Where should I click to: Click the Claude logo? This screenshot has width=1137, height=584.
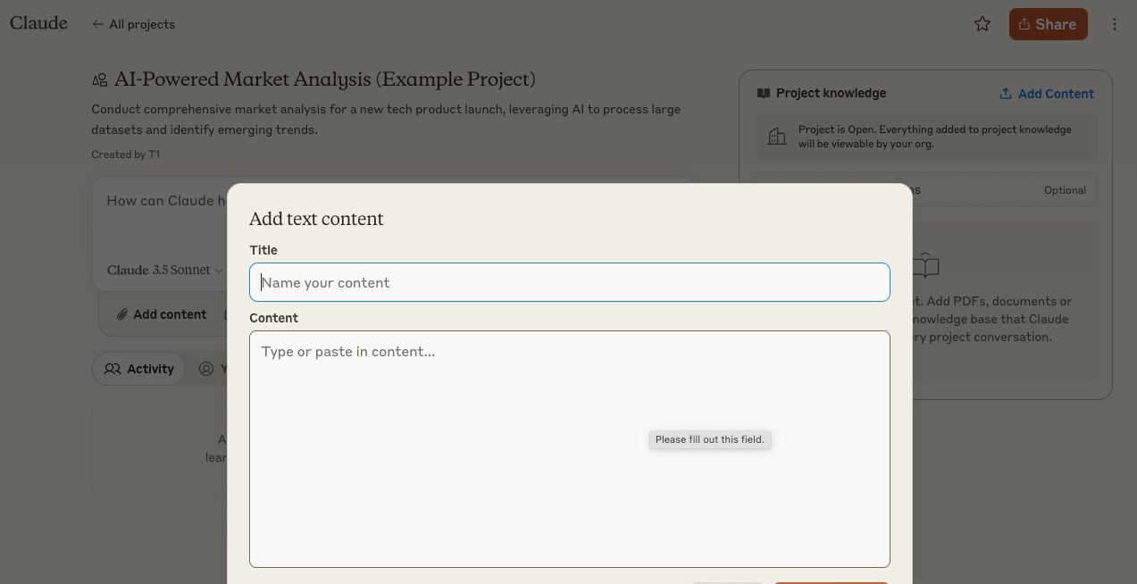pos(38,23)
